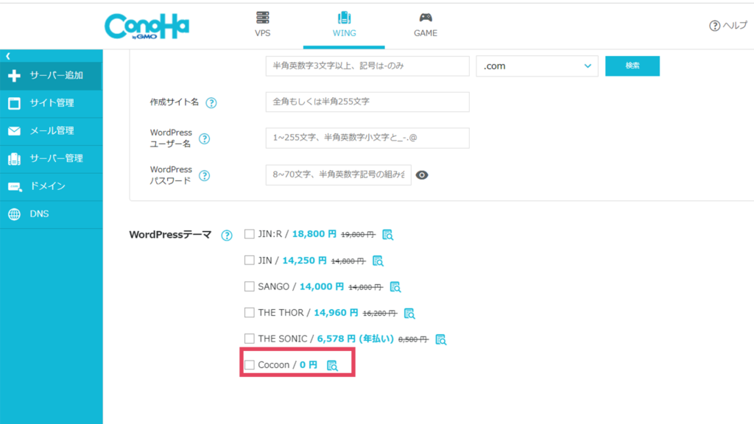Preview JIN theme details icon
The width and height of the screenshot is (754, 424).
[x=378, y=261]
